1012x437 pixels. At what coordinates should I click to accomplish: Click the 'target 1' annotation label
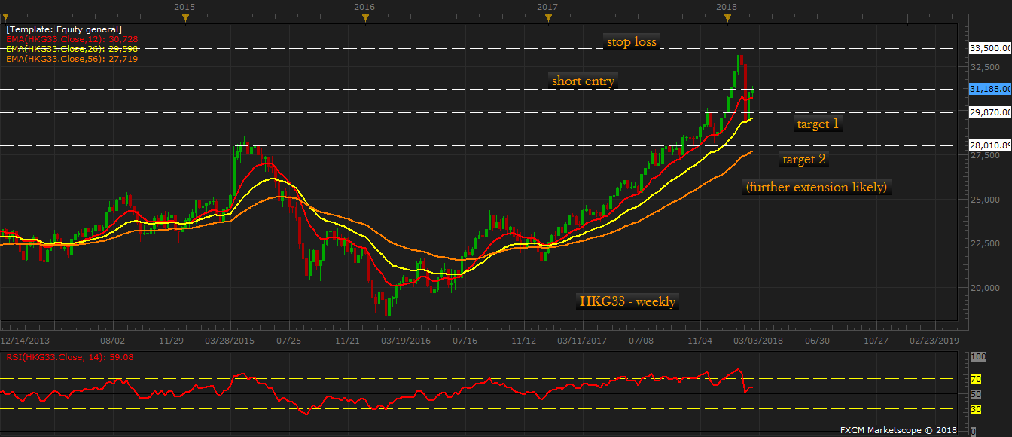click(x=818, y=124)
